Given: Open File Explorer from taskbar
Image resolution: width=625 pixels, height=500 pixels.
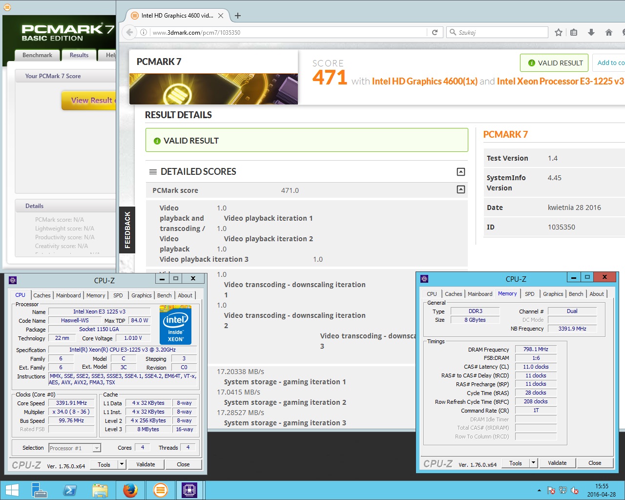Looking at the screenshot, I should pyautogui.click(x=100, y=490).
